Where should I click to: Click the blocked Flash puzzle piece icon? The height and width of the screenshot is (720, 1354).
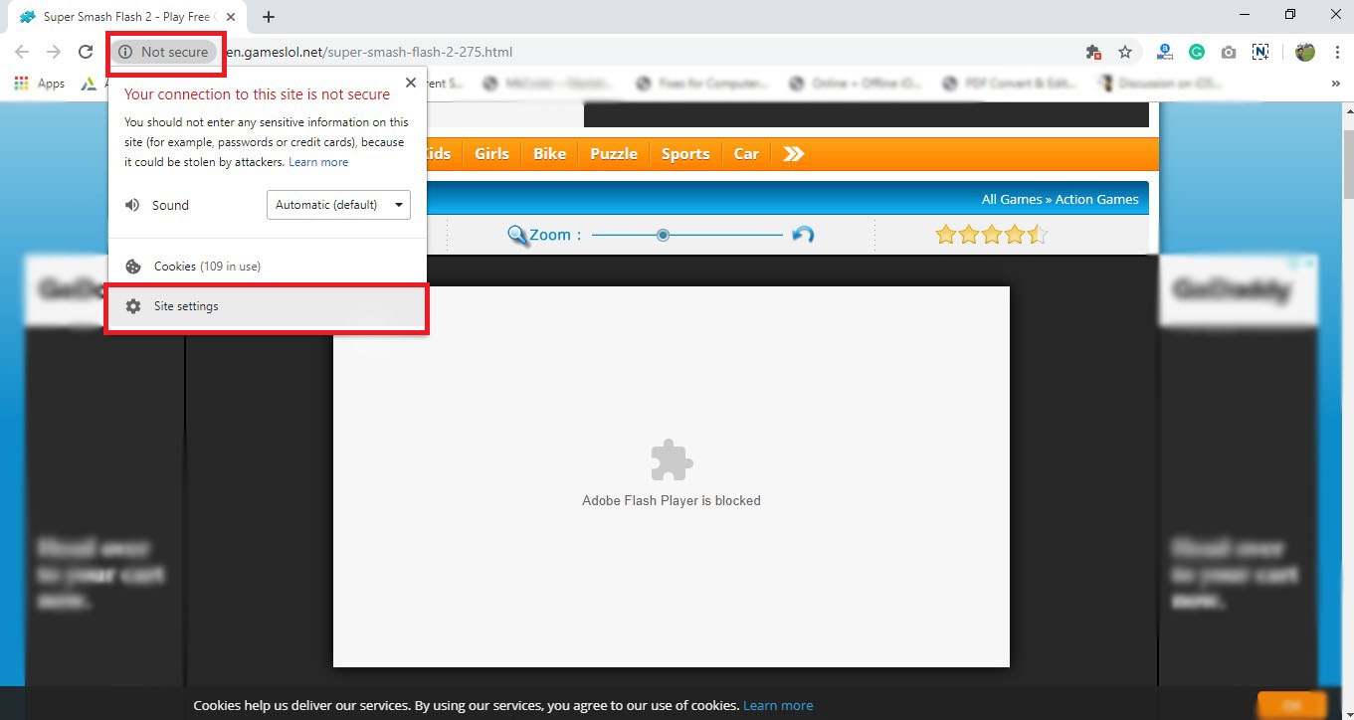pyautogui.click(x=672, y=460)
